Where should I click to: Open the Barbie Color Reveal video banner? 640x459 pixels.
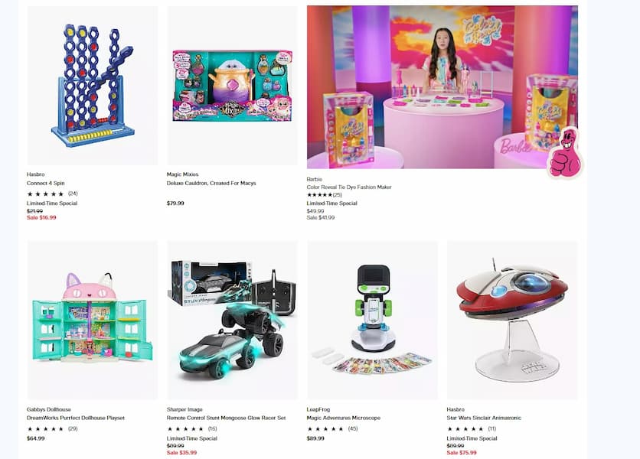coord(442,87)
